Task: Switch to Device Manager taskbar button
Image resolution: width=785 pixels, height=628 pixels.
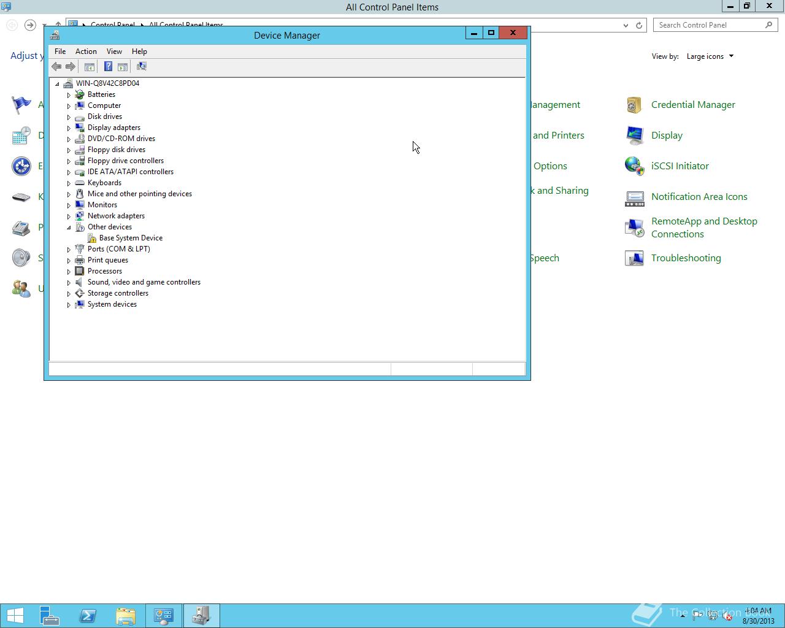Action: (x=201, y=616)
